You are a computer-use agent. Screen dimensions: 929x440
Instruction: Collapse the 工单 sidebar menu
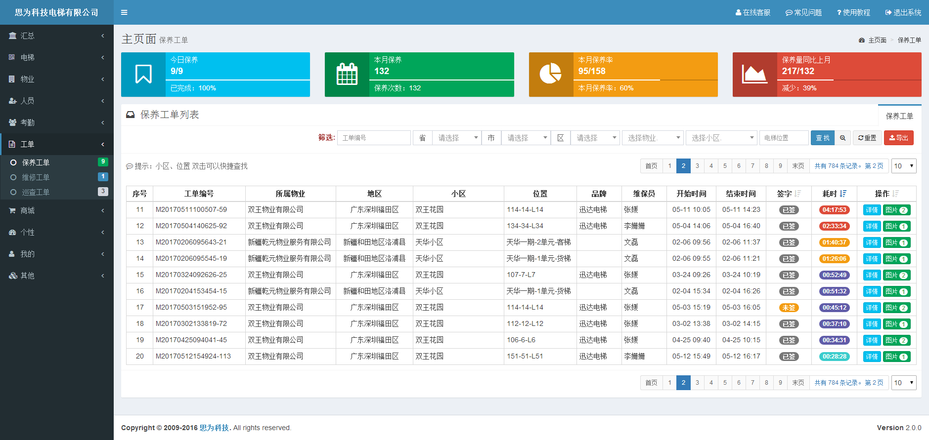(57, 144)
